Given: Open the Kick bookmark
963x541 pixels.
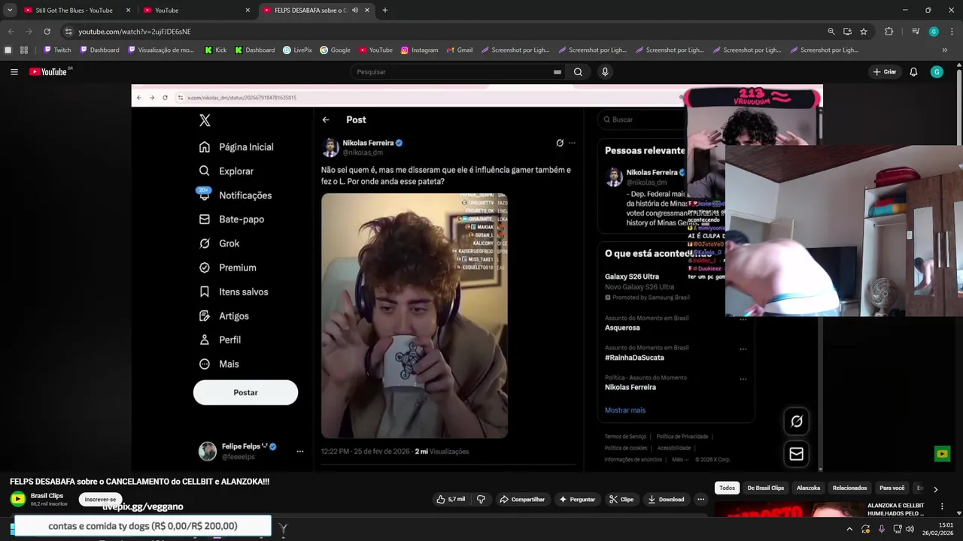Looking at the screenshot, I should tap(215, 50).
